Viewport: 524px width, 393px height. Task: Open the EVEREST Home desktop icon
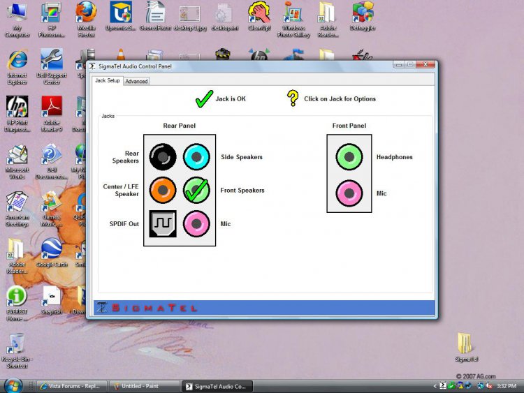[17, 304]
